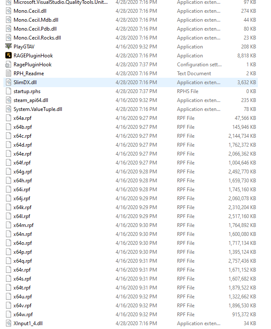
Task: Click the x64d.rpf file icon
Action: [x=9, y=145]
